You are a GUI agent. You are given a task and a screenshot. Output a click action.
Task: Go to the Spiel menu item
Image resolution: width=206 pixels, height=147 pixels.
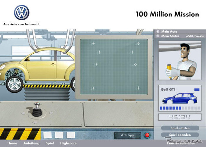[50, 143]
